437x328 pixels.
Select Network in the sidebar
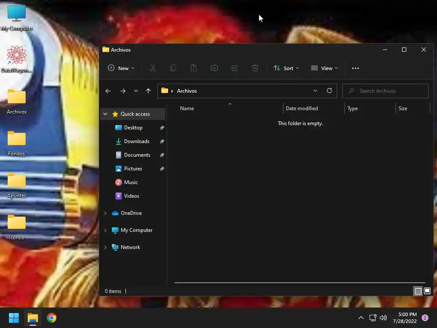click(x=130, y=247)
